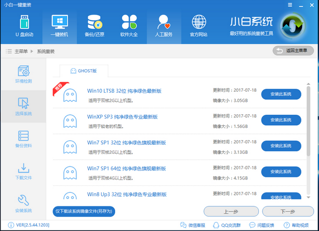Click ghost icon of Win10 LTSB 32位

[70, 95]
